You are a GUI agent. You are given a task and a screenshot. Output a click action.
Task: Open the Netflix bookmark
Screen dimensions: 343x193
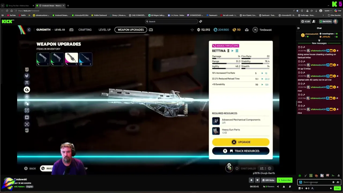click(x=22, y=15)
